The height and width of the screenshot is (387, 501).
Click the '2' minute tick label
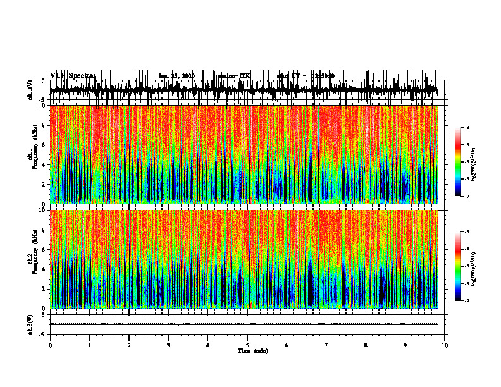(x=129, y=345)
